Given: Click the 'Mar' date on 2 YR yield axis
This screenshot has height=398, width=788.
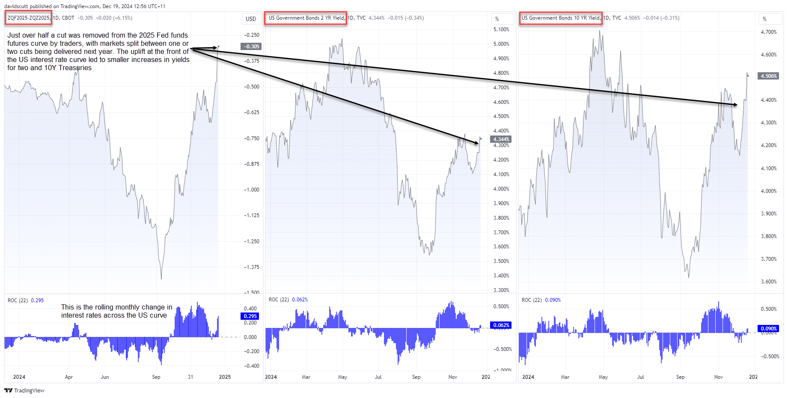Looking at the screenshot, I should pyautogui.click(x=306, y=377).
